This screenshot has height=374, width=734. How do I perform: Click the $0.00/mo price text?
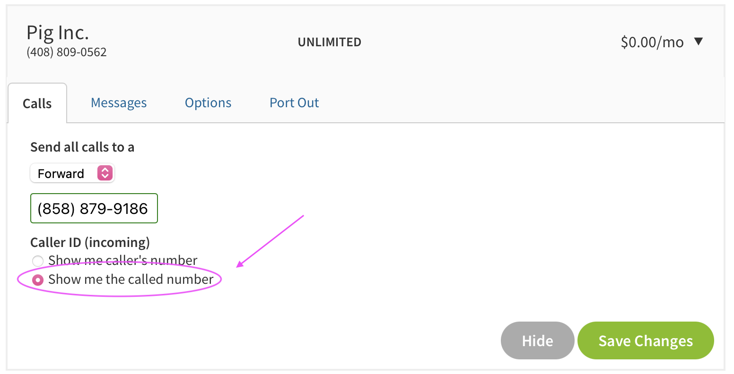pyautogui.click(x=652, y=42)
